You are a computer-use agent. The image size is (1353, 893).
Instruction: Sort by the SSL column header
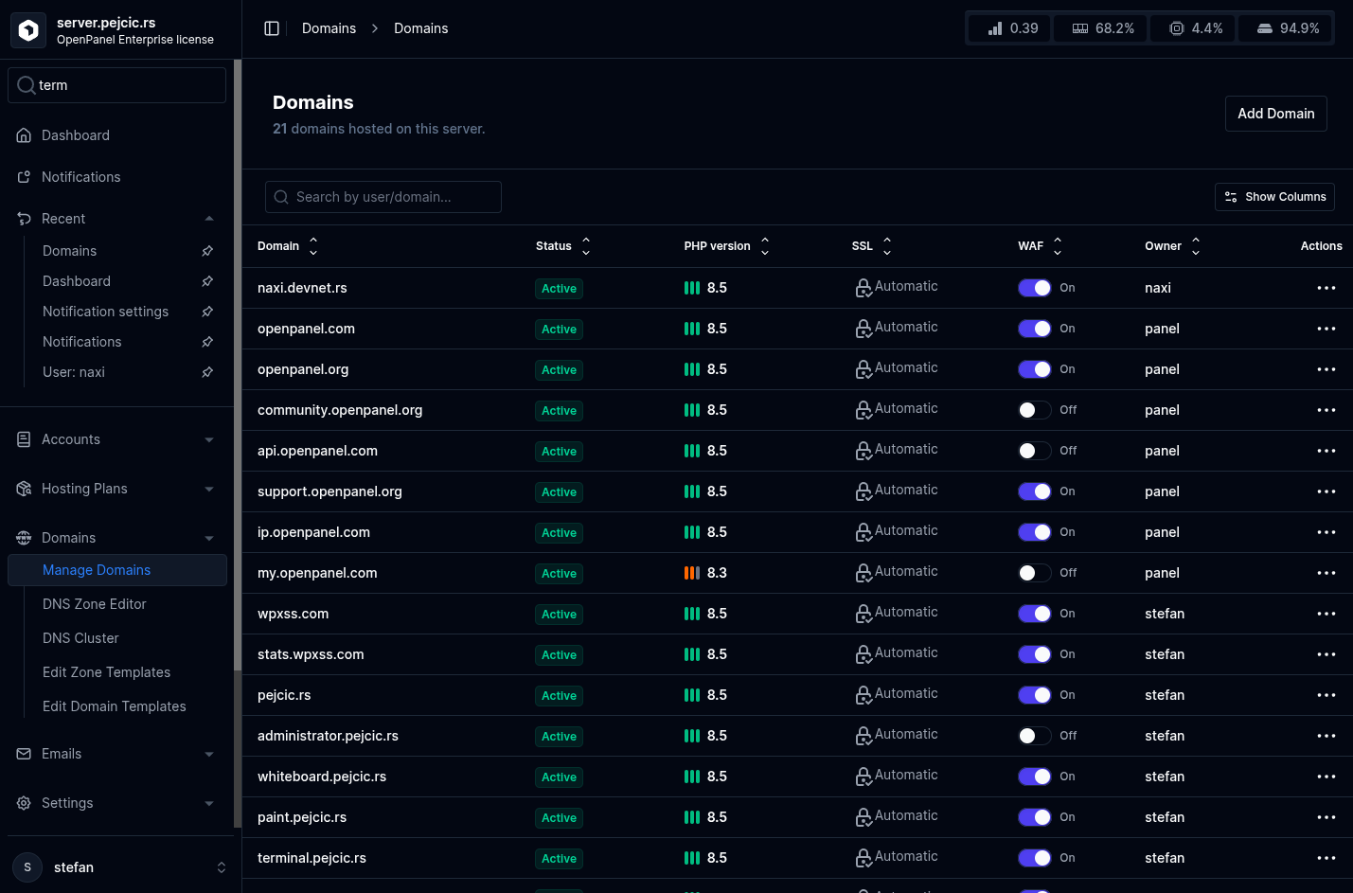pos(872,246)
